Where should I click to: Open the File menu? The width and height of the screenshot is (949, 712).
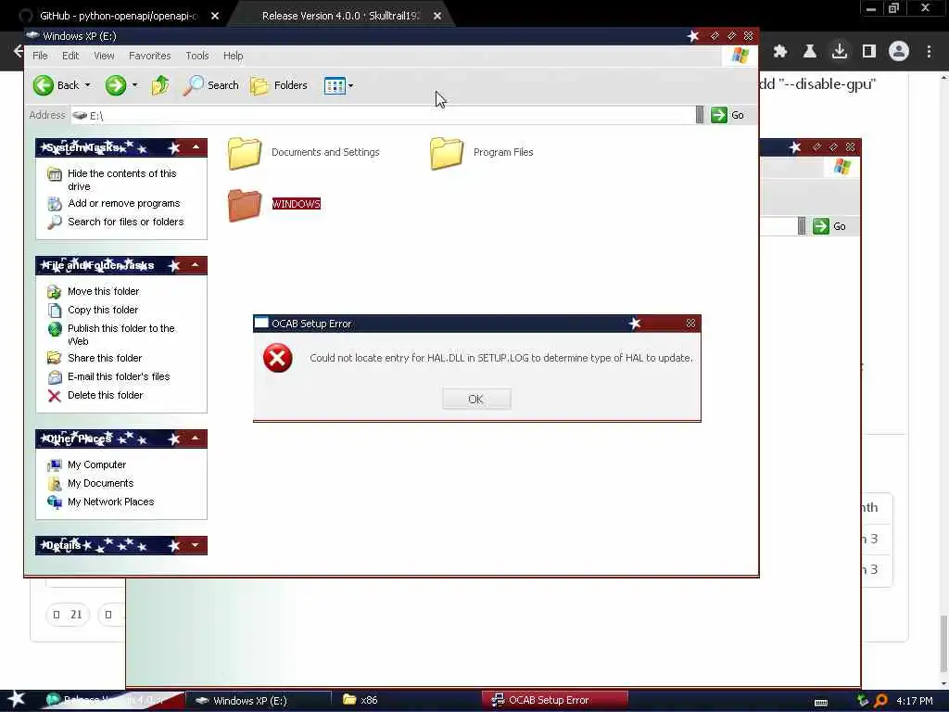[x=40, y=56]
